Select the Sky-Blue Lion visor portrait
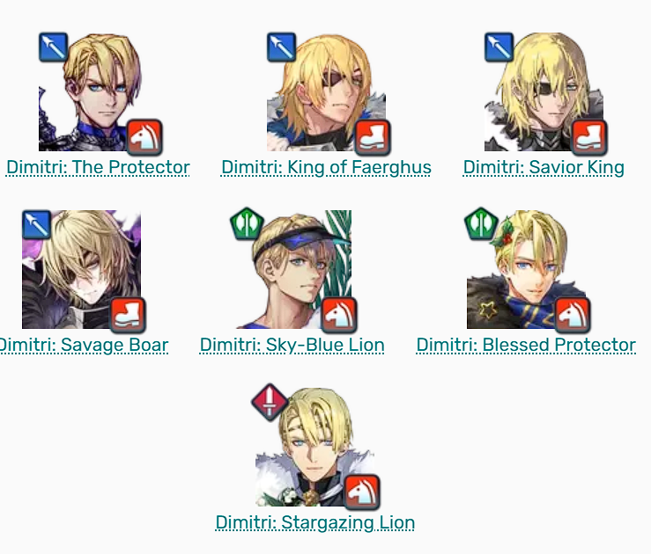Viewport: 651px width, 554px height. click(x=293, y=269)
